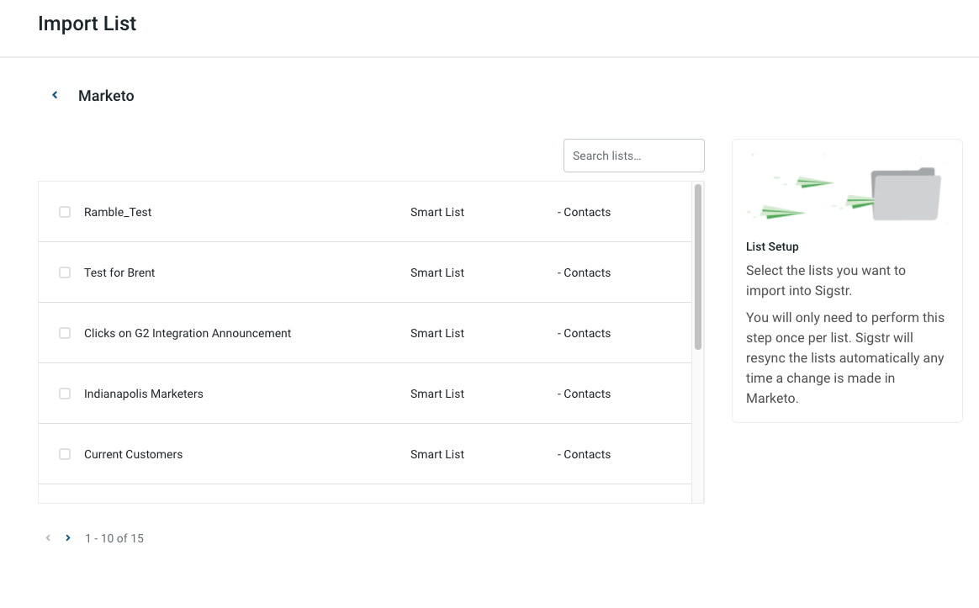Click the List Setup heading
Screen dimensions: 979x608
tap(772, 246)
